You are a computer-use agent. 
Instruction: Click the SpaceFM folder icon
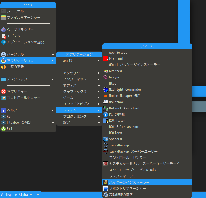click(x=106, y=139)
